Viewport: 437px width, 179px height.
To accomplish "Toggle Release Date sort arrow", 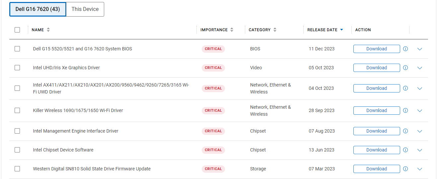I will (341, 30).
